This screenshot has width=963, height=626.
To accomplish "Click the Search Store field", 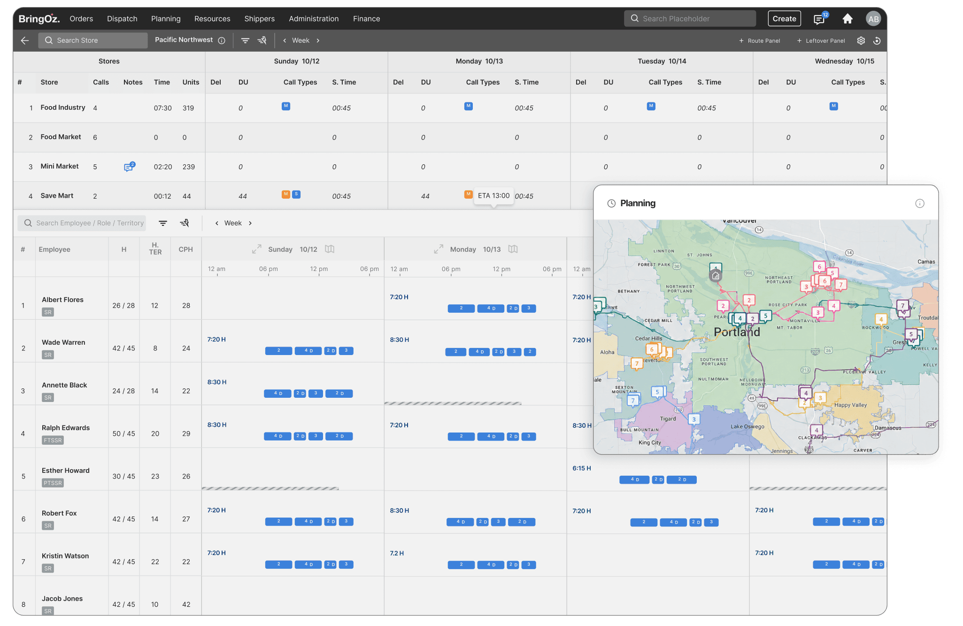I will point(92,40).
